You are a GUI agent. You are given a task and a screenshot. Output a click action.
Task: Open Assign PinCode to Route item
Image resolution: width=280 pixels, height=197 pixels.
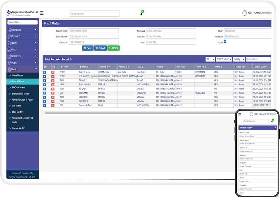[22, 100]
